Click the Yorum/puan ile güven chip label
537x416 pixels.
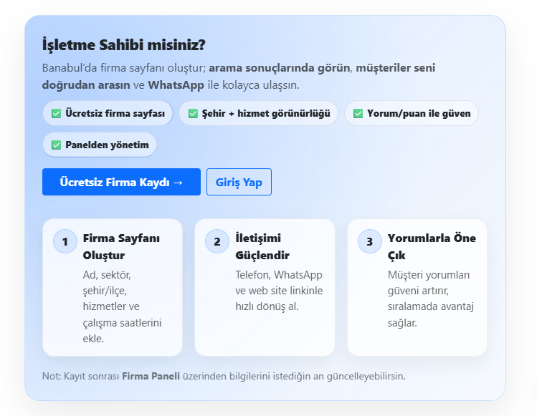point(419,113)
